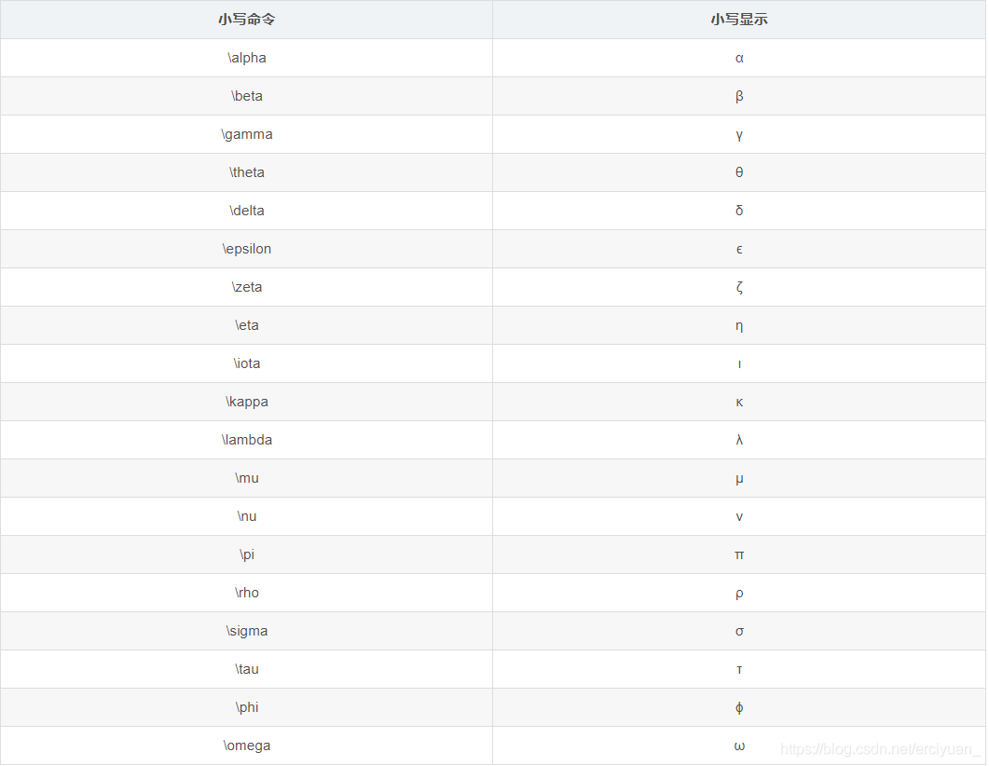
Task: Click the 小写命令 column header
Action: pyautogui.click(x=247, y=20)
